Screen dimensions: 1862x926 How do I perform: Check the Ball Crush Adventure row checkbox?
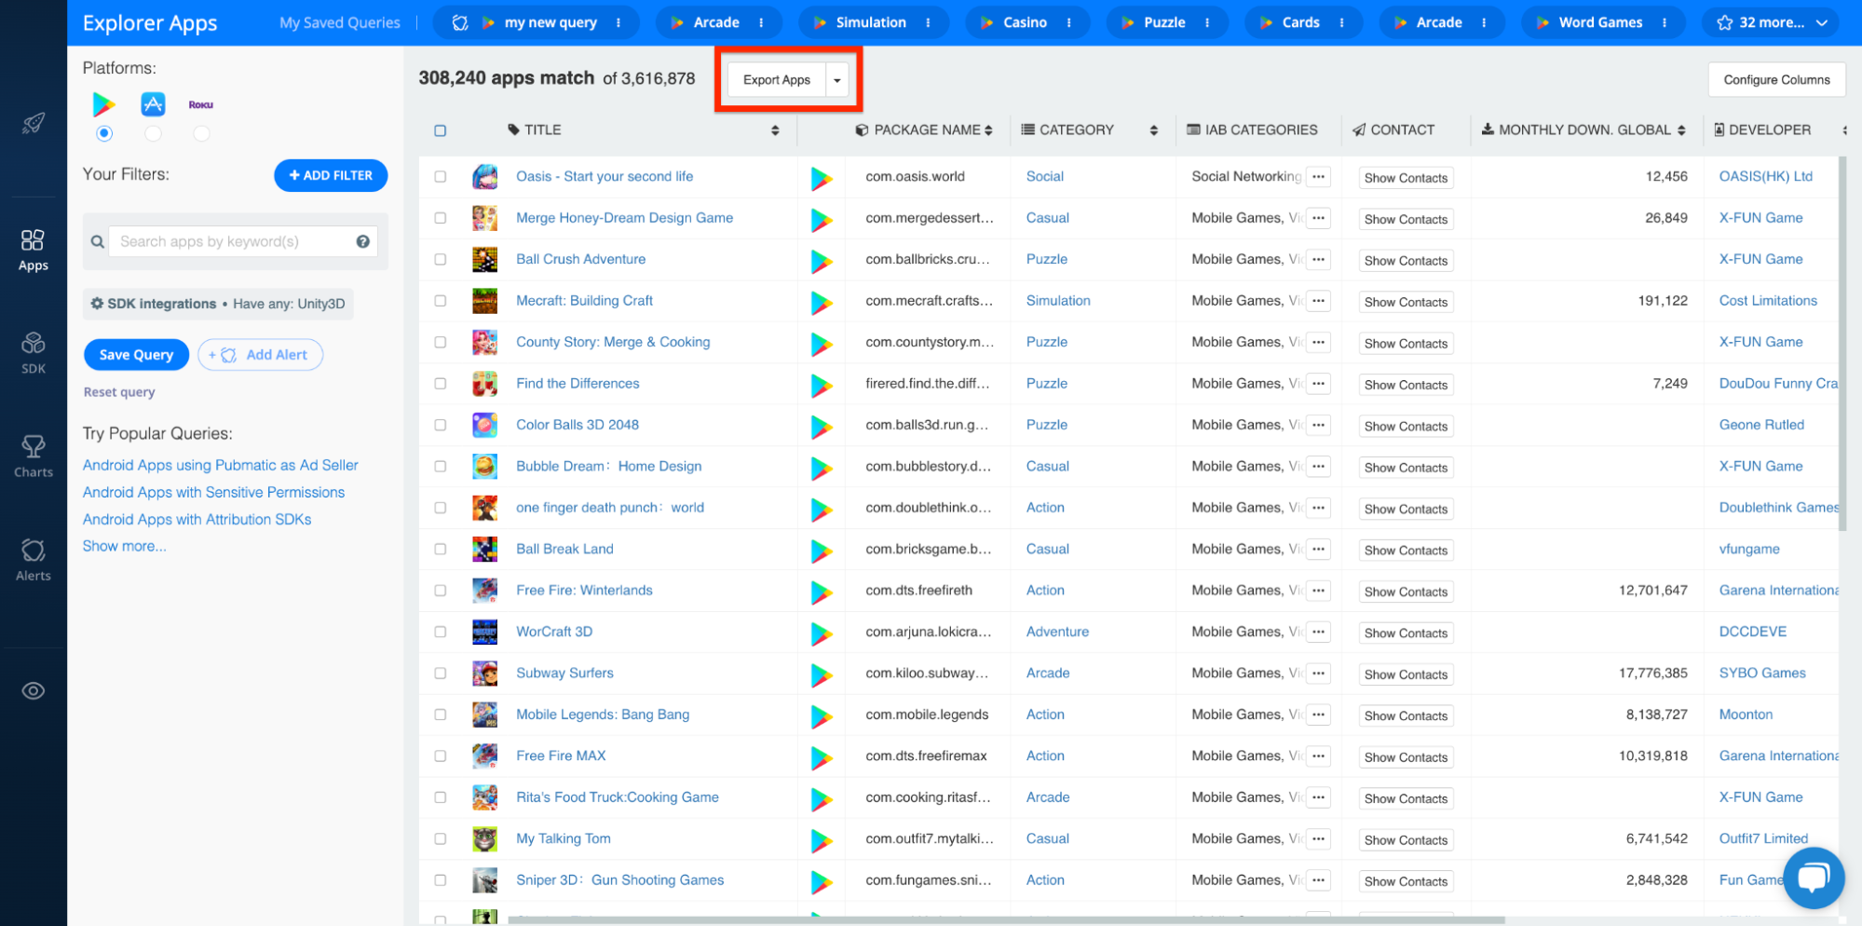point(441,259)
